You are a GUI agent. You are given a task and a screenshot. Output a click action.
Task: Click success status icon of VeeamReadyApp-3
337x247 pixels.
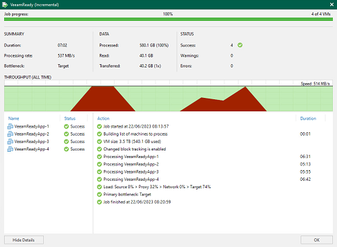[66, 142]
